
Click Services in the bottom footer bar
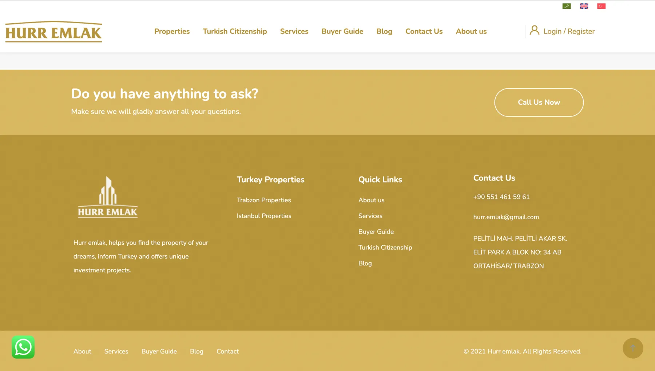[x=116, y=351]
